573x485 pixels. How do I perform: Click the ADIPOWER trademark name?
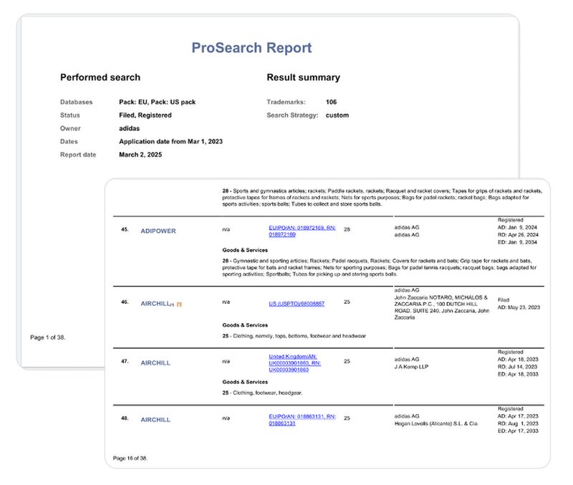[158, 231]
